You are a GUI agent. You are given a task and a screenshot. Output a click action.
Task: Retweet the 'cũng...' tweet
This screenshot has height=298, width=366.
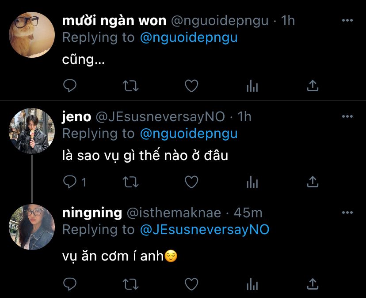tap(131, 86)
